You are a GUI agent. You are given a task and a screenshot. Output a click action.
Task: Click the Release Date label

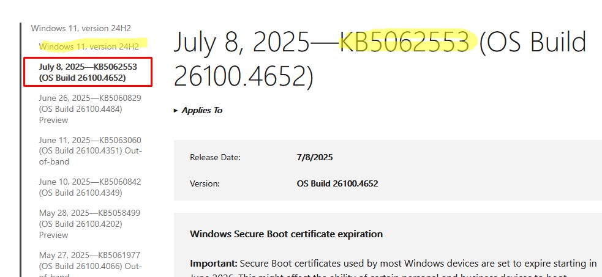click(215, 158)
